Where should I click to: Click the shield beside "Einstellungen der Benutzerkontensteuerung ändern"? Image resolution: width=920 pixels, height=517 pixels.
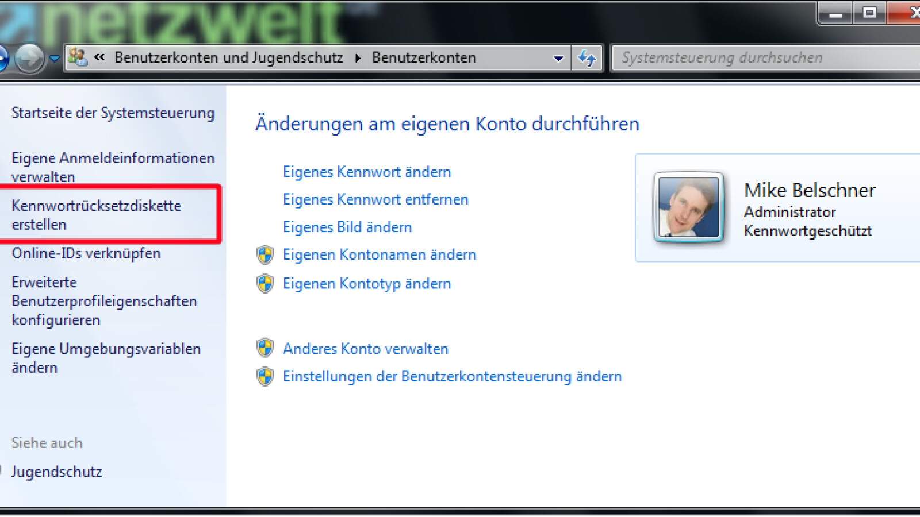pyautogui.click(x=264, y=376)
